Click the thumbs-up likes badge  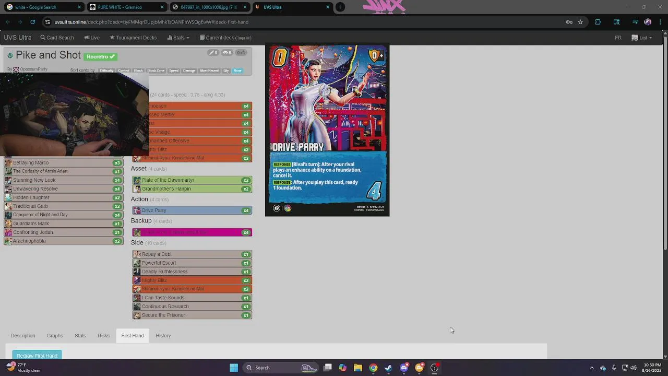[x=241, y=53]
